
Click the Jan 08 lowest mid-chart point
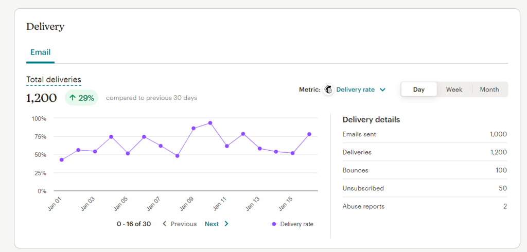click(178, 156)
